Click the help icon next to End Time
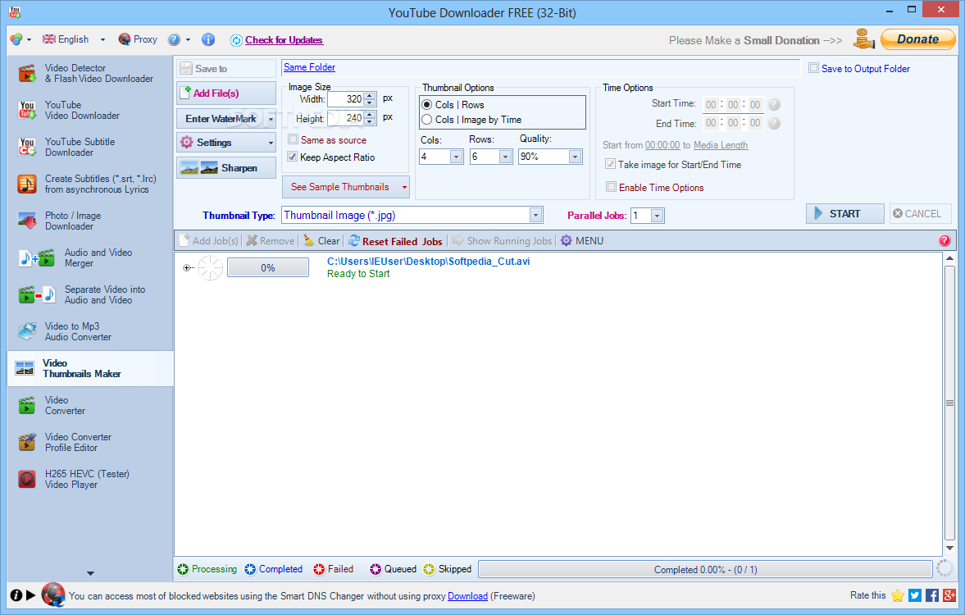Viewport: 965px width, 615px height. [774, 123]
